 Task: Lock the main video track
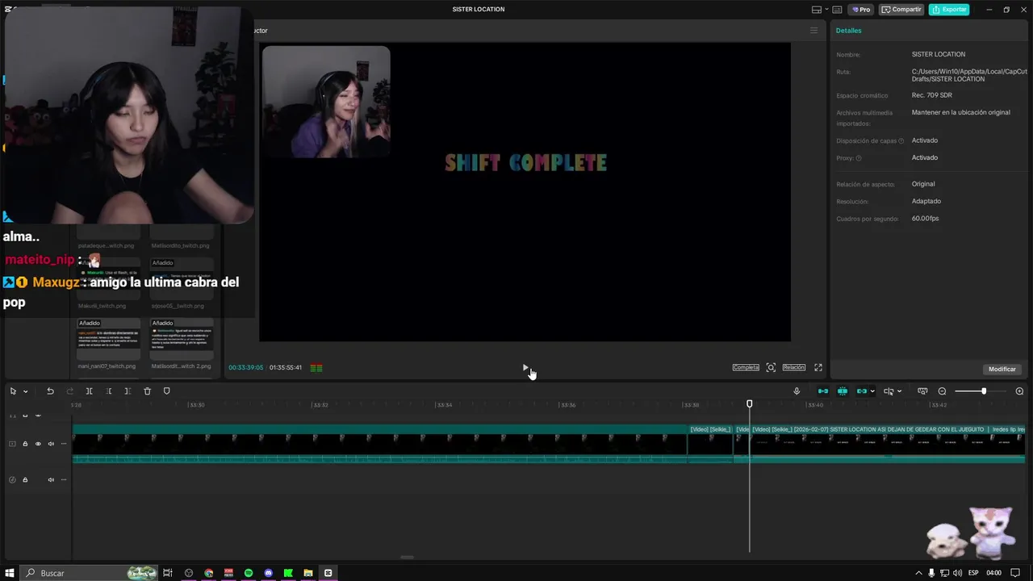pos(25,444)
